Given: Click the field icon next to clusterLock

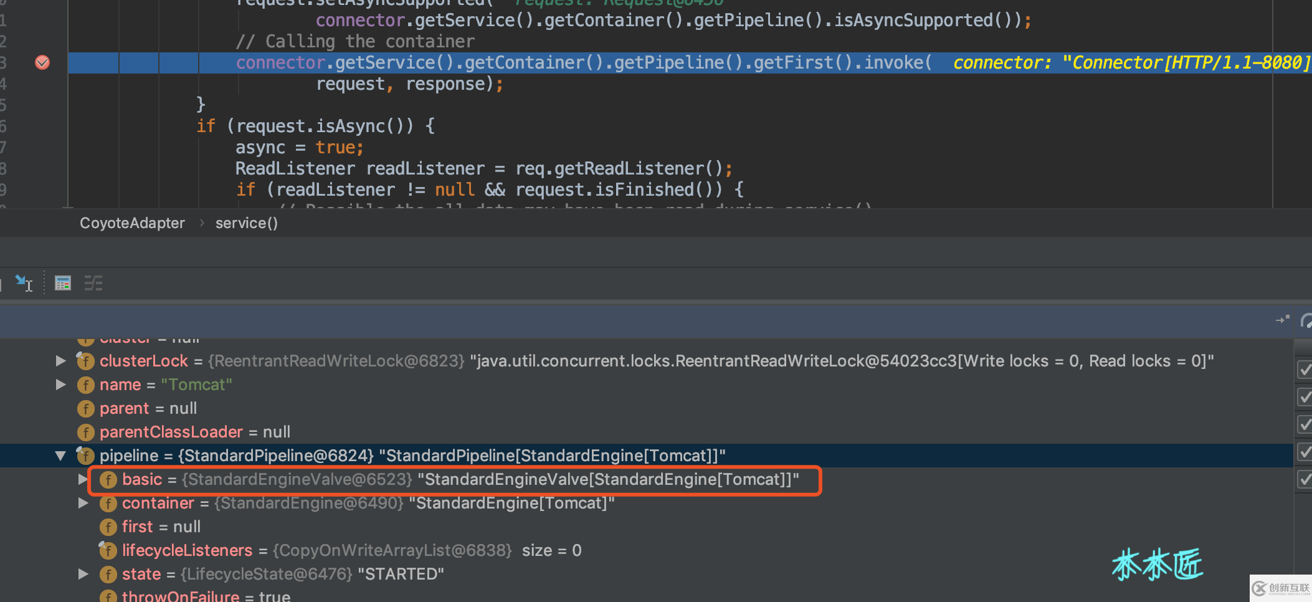Looking at the screenshot, I should (85, 361).
